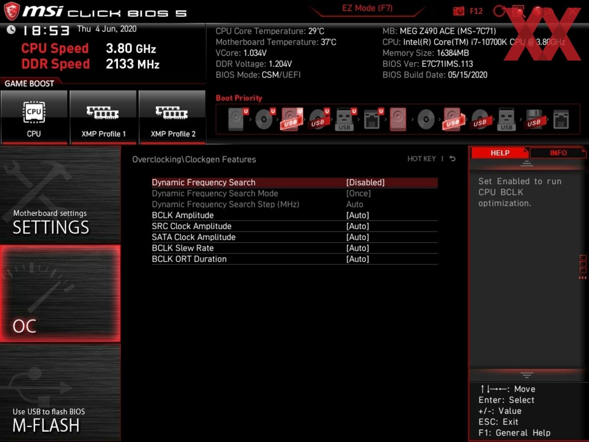Enable XMP Profile 2
This screenshot has height=442, width=589.
(172, 117)
